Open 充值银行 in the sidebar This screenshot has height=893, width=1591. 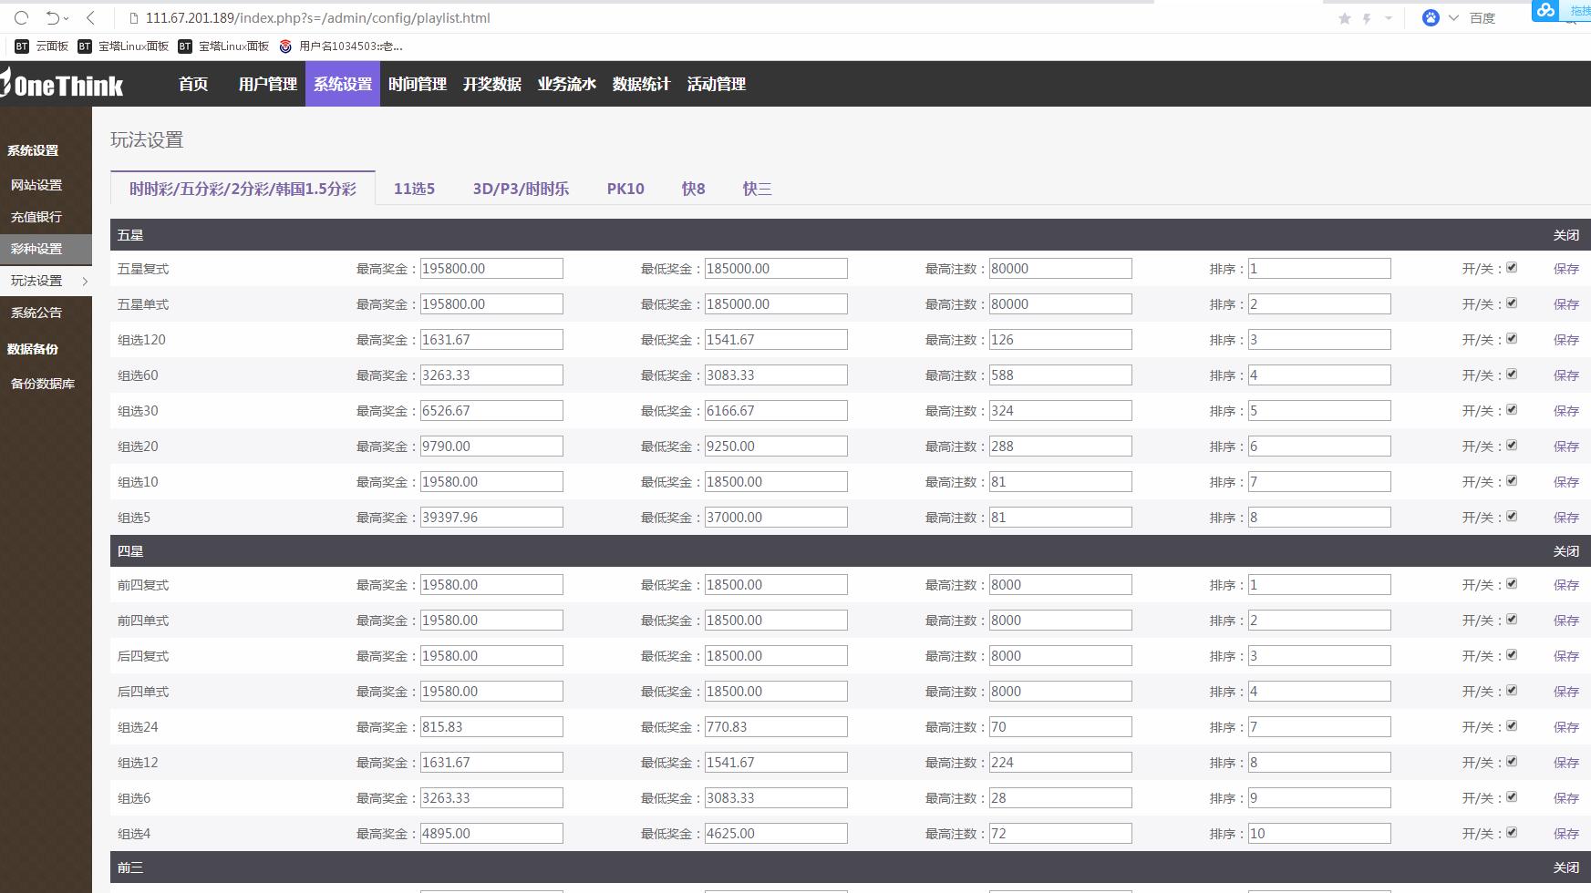click(36, 217)
